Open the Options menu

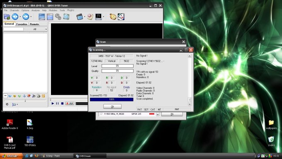[25, 10]
